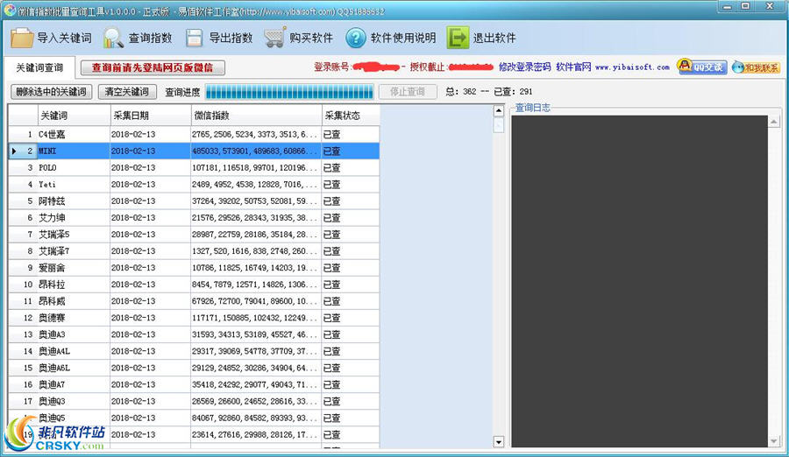Image resolution: width=789 pixels, height=457 pixels.
Task: Click row header number 10
Action: click(23, 284)
